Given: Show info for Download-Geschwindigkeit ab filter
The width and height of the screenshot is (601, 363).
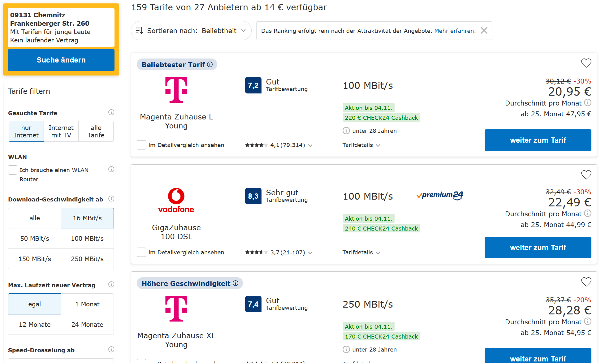Looking at the screenshot, I should pos(111,199).
